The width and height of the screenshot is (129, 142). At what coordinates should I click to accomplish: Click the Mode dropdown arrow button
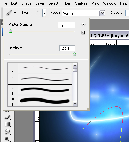point(102,13)
